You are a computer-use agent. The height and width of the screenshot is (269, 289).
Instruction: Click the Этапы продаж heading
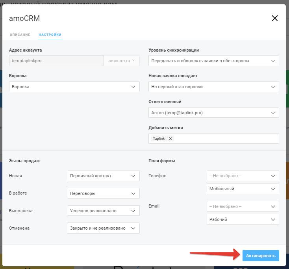(24, 161)
